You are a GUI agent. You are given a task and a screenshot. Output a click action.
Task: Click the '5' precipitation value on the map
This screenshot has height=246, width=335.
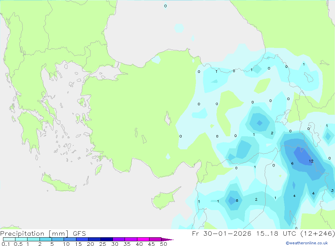(x=237, y=201)
